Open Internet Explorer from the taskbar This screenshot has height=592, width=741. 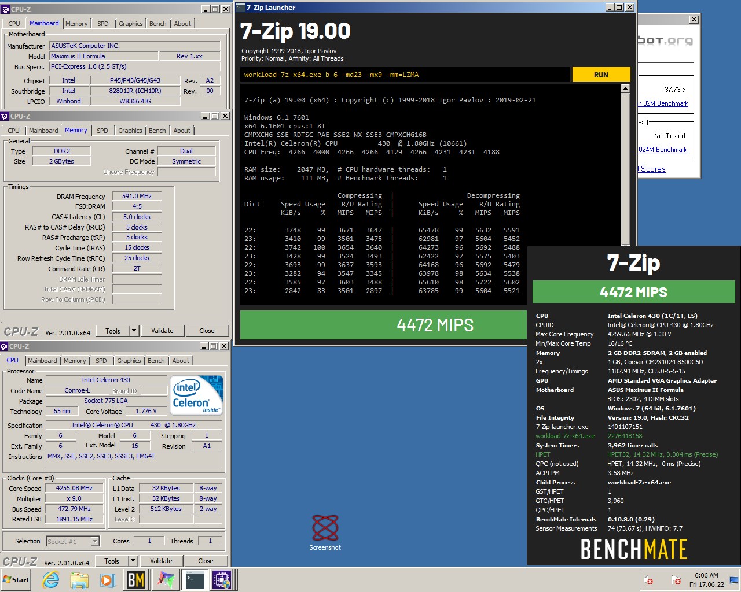pyautogui.click(x=51, y=579)
